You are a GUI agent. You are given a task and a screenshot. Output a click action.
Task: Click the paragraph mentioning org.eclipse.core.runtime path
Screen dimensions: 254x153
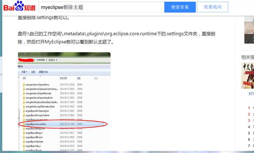click(116, 38)
